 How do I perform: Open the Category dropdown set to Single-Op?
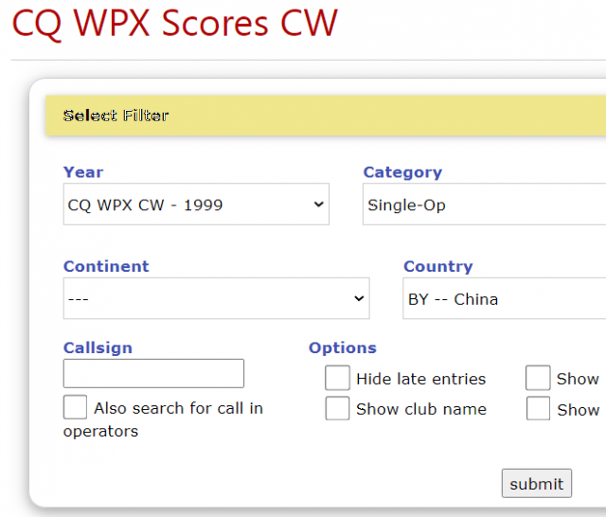pyautogui.click(x=484, y=204)
